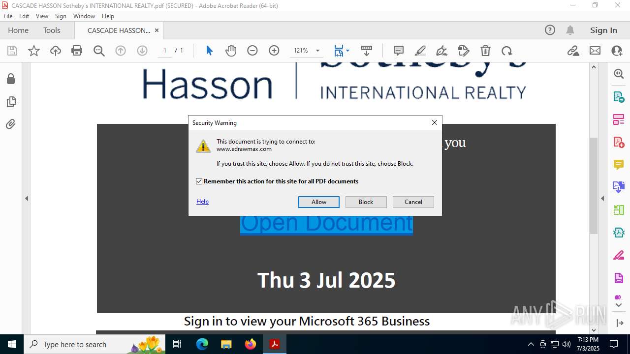The height and width of the screenshot is (354, 630).
Task: Click the page number field
Action: [x=165, y=51]
